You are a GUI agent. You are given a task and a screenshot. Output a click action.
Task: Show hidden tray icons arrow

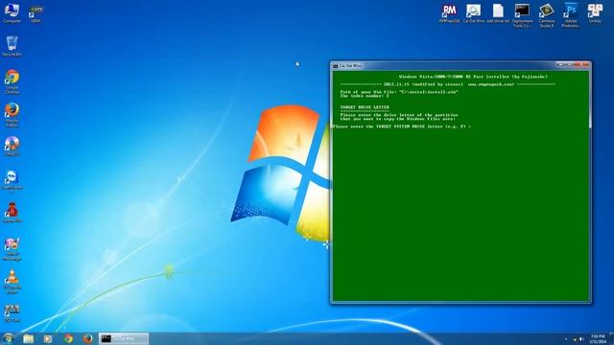click(566, 339)
